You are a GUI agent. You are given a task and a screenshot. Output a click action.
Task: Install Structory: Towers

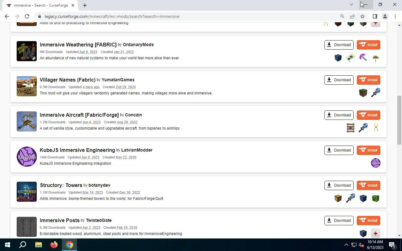368,185
